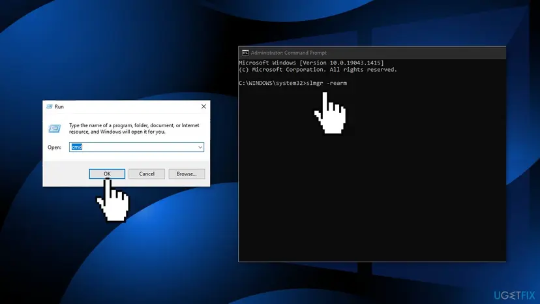Click the Open: label in Run dialog
This screenshot has width=540, height=304.
click(54, 147)
